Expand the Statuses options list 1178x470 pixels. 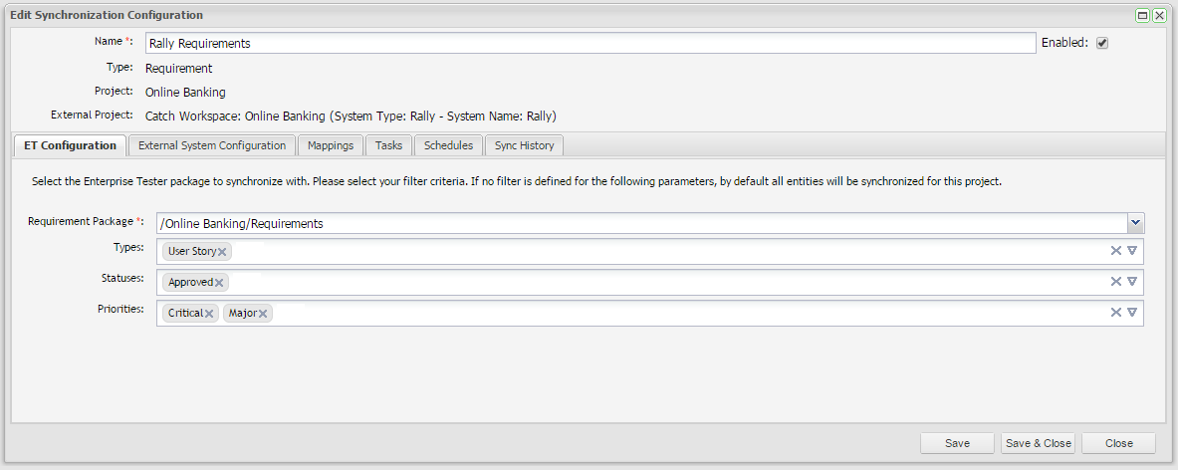(x=1132, y=282)
